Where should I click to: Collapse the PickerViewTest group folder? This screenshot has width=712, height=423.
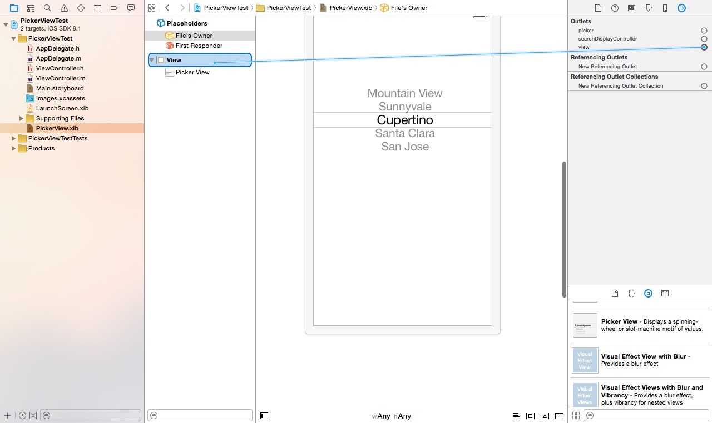click(13, 38)
